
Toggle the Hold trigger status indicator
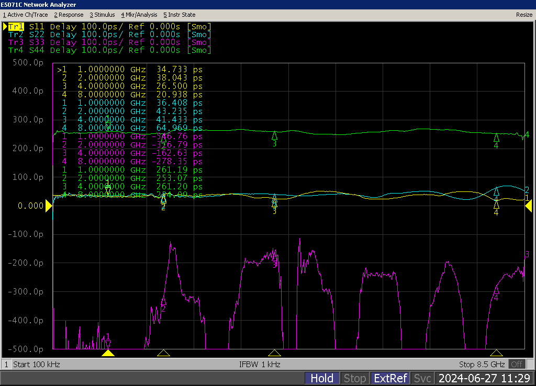click(x=322, y=378)
